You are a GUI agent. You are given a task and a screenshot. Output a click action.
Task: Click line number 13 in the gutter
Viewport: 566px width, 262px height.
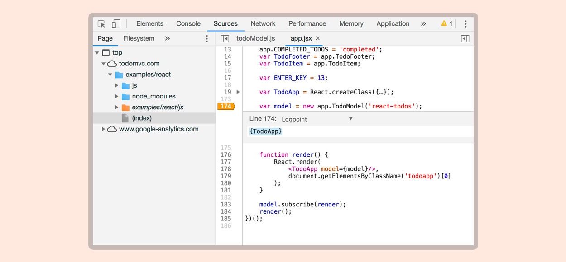[x=227, y=49]
